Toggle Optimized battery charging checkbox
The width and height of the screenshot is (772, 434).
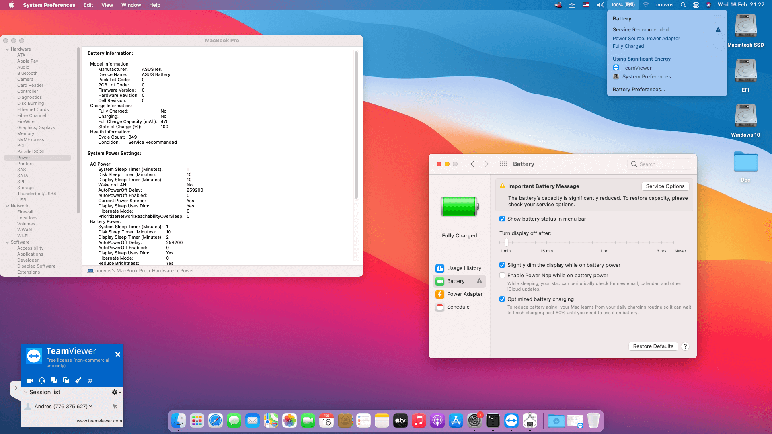point(502,299)
